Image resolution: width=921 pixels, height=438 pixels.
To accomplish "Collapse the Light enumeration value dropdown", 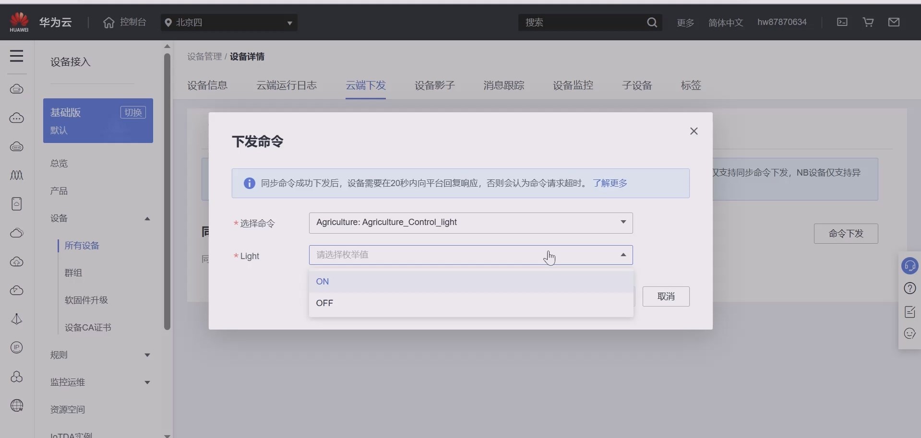I will (x=622, y=255).
